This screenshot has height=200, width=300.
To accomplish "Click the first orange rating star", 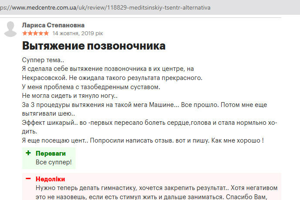I will (24, 33).
